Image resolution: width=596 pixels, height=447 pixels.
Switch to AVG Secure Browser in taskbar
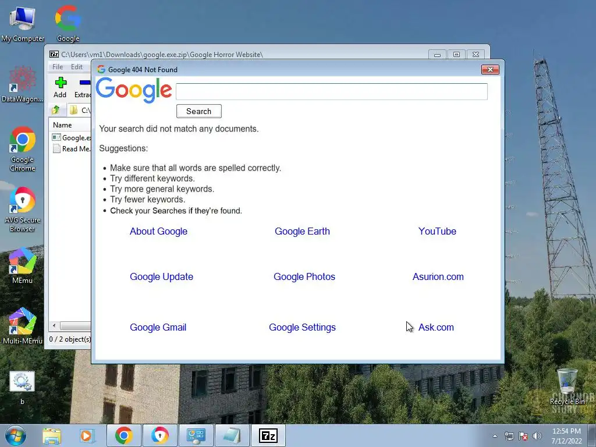coord(159,435)
